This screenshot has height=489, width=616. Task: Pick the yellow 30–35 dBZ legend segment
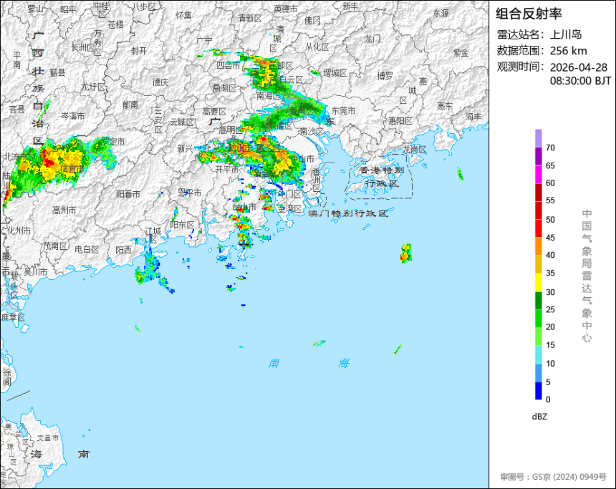[538, 282]
